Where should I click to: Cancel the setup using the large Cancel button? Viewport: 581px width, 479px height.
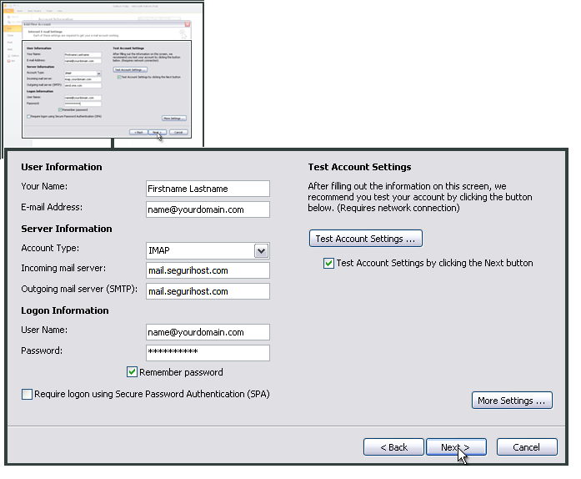coord(526,447)
